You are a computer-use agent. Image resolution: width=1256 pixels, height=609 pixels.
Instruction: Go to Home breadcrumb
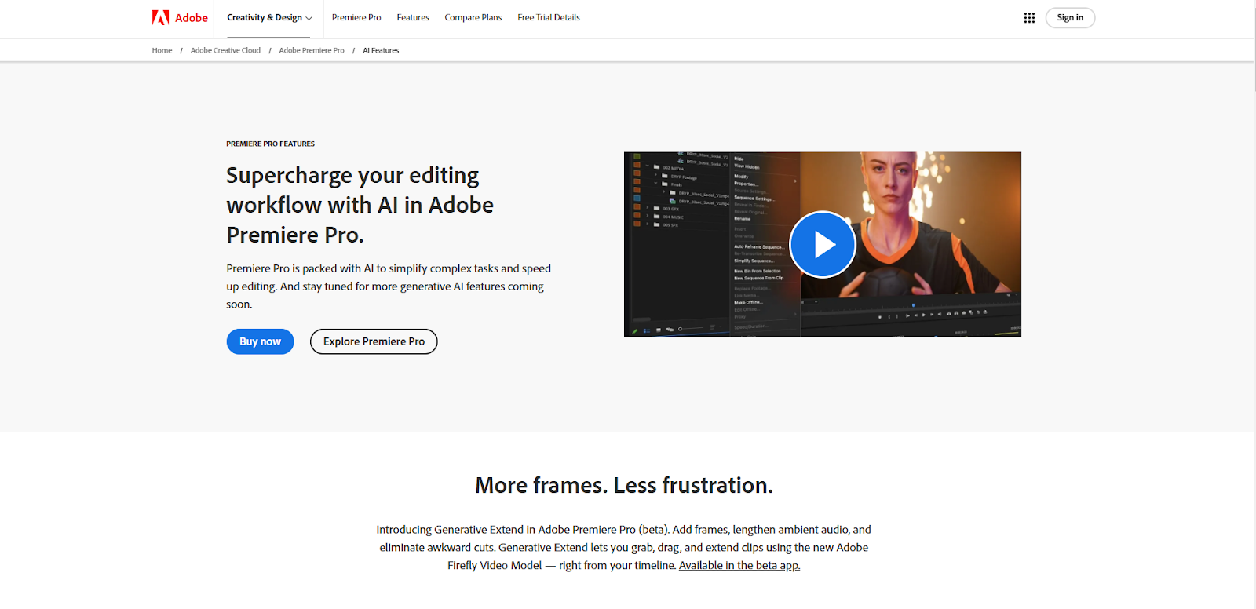click(162, 50)
